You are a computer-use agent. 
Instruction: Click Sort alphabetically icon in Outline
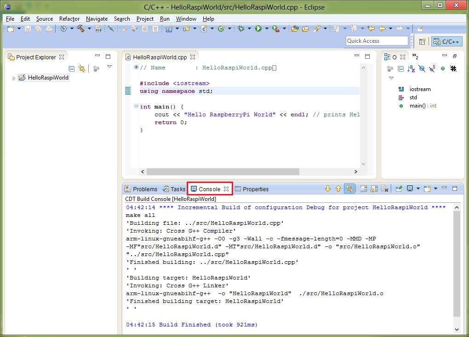click(411, 69)
